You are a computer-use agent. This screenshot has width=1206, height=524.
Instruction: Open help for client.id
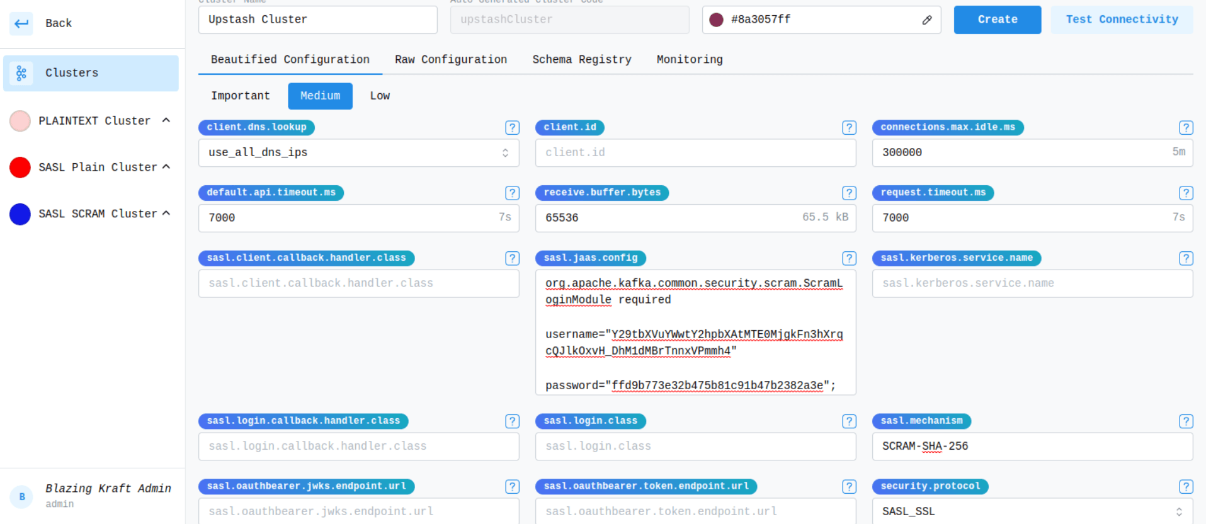click(849, 128)
